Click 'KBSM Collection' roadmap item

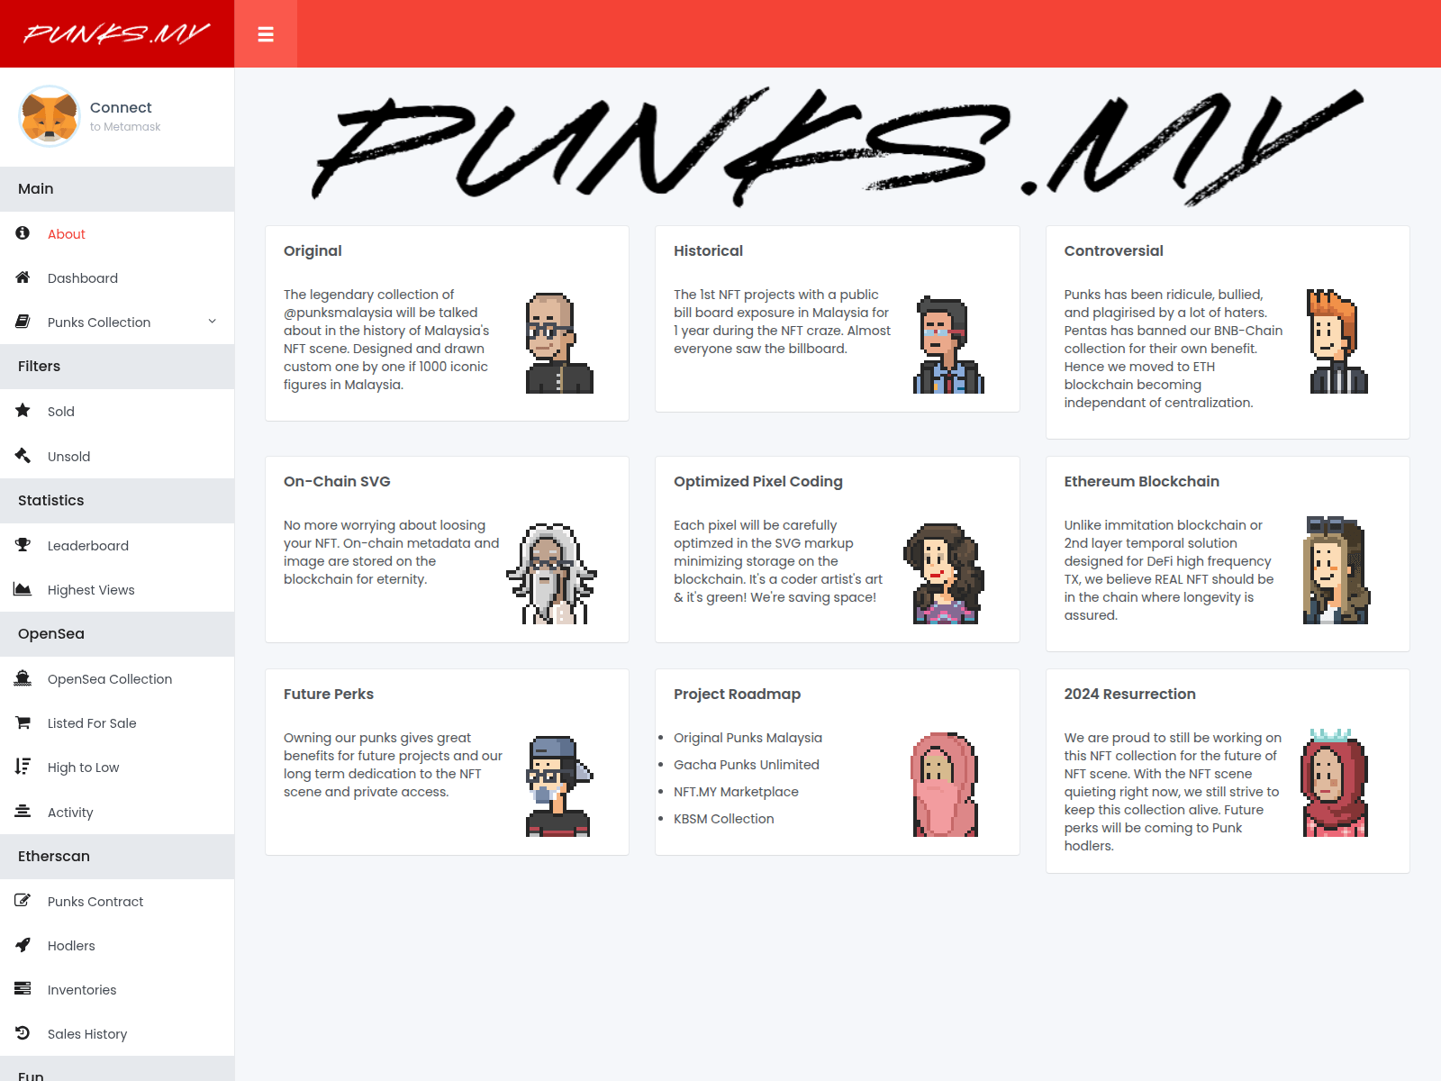coord(724,819)
